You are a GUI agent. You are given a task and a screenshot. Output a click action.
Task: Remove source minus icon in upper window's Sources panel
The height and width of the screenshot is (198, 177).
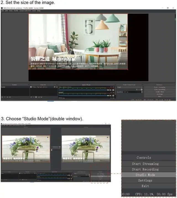pyautogui.click(x=34, y=97)
